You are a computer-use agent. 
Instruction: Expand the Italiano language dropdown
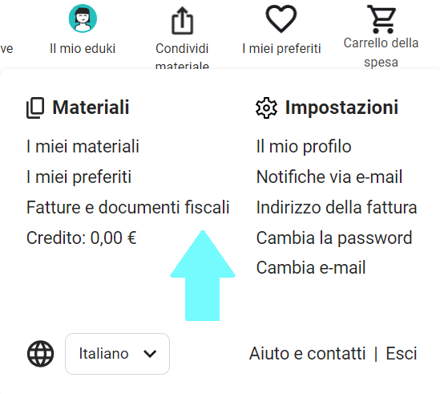tap(117, 354)
